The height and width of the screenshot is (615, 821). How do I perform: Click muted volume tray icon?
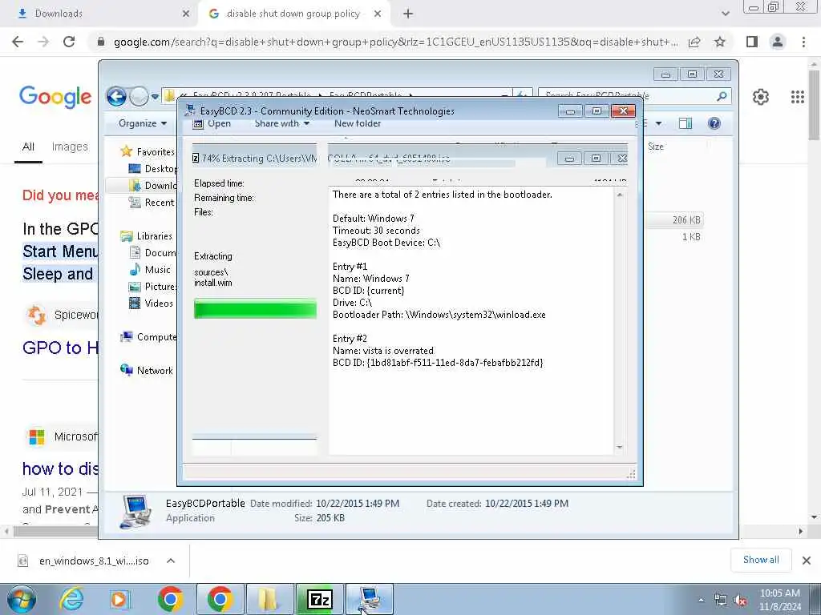(x=740, y=601)
